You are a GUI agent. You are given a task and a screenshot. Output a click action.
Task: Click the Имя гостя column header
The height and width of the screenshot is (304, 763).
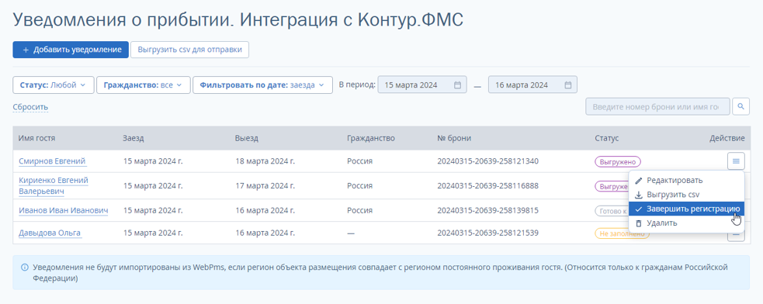37,138
